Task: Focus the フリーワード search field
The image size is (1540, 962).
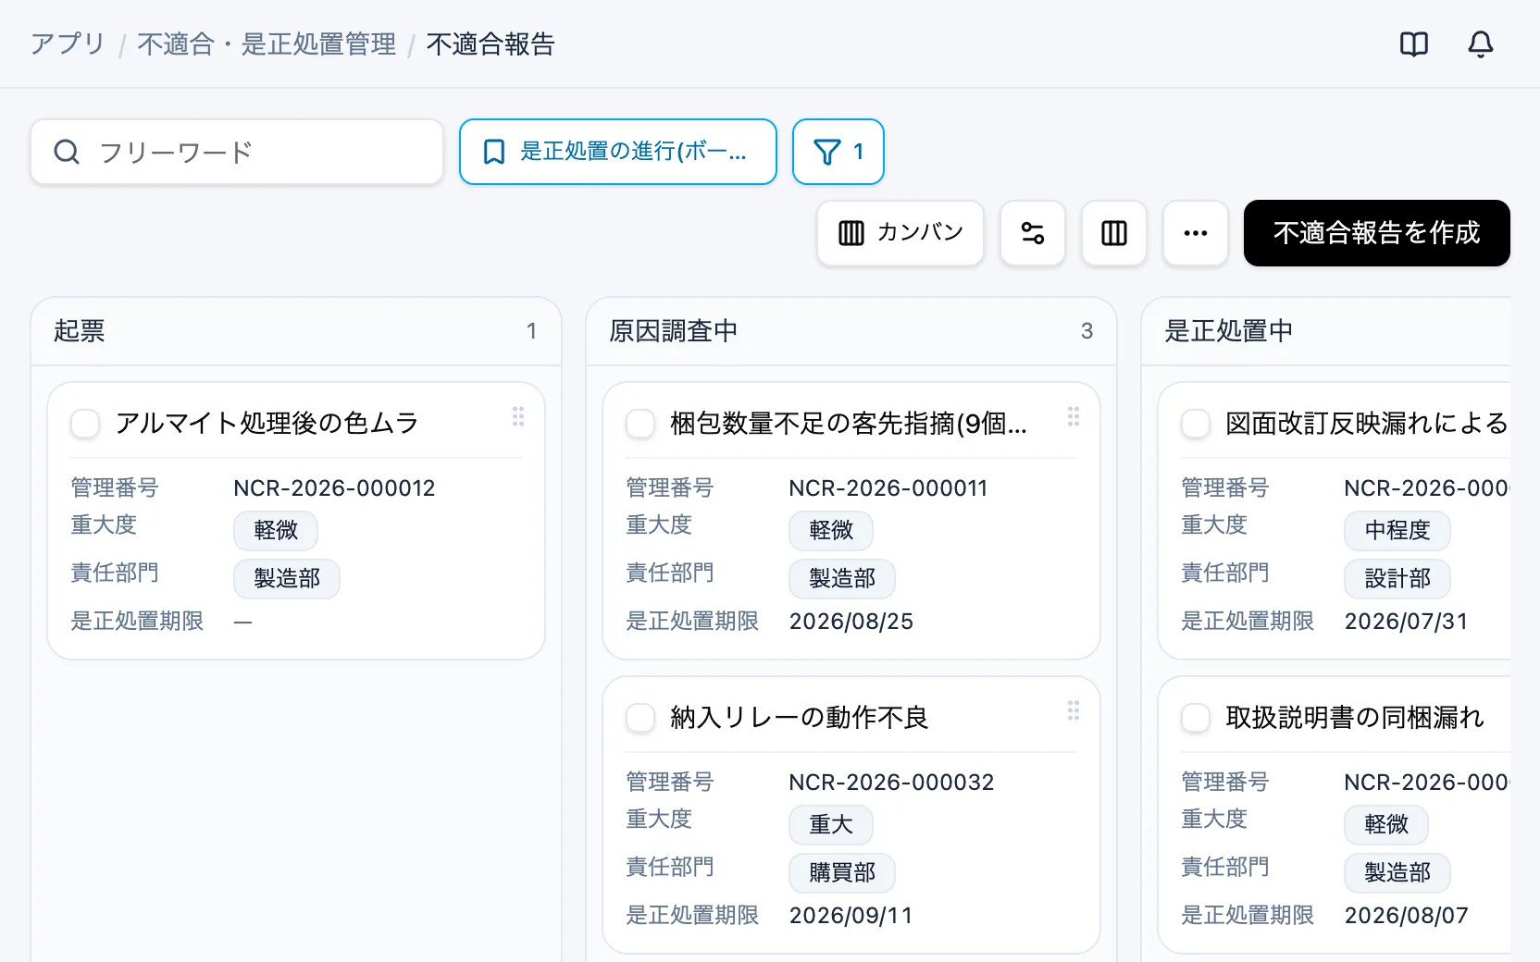Action: [x=237, y=152]
